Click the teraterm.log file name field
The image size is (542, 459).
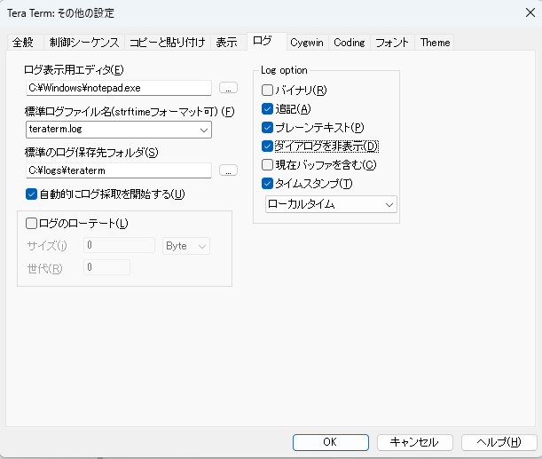(119, 130)
